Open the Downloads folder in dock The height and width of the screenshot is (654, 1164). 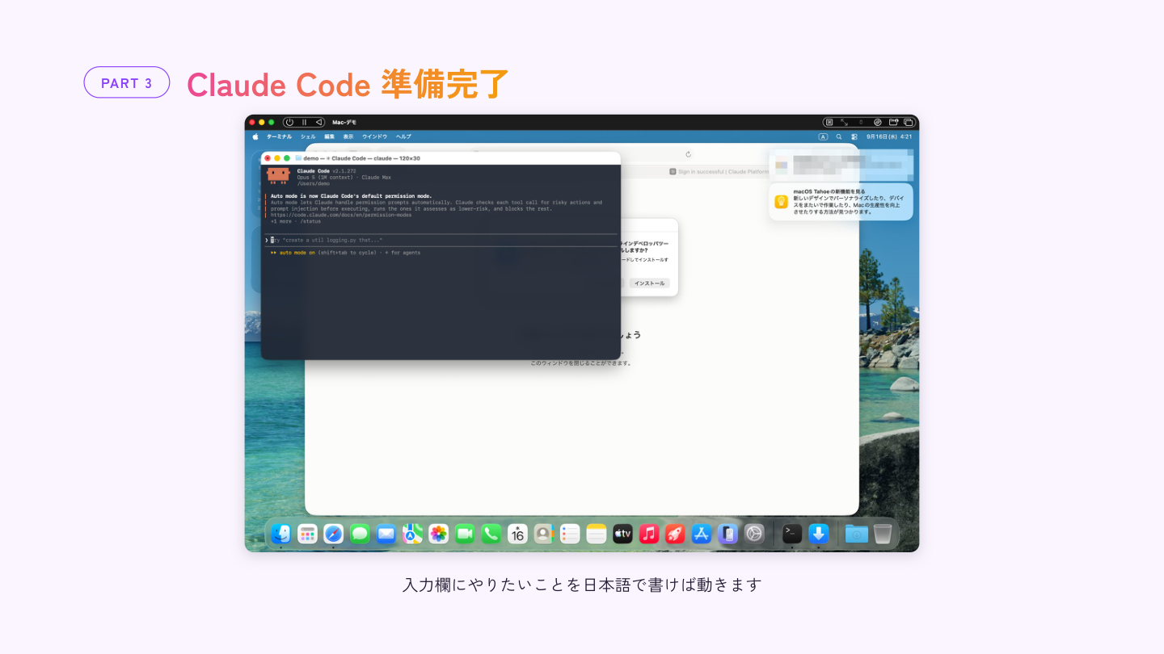coord(857,534)
